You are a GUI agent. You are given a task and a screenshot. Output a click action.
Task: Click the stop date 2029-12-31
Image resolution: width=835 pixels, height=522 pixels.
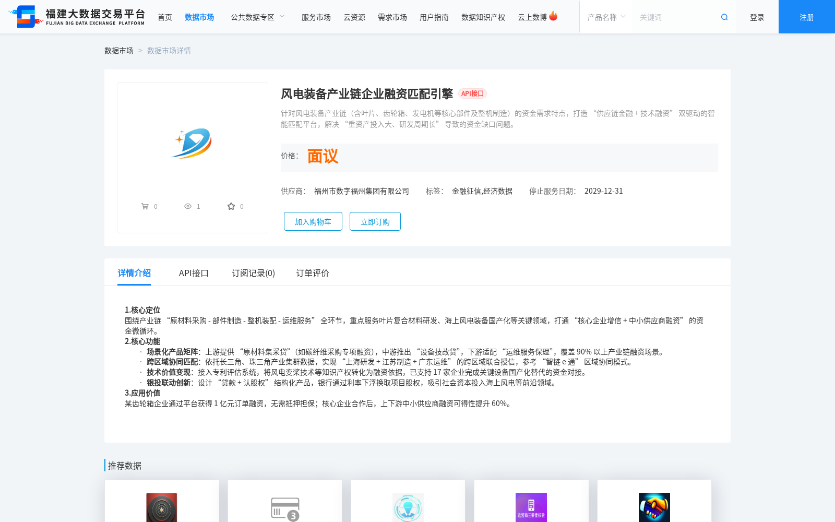point(604,191)
